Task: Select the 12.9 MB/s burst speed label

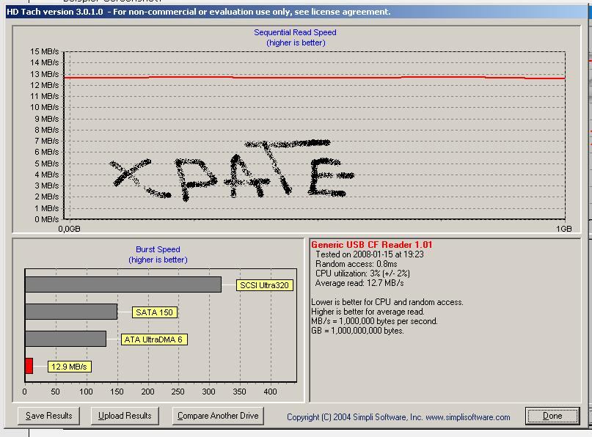Action: point(69,367)
